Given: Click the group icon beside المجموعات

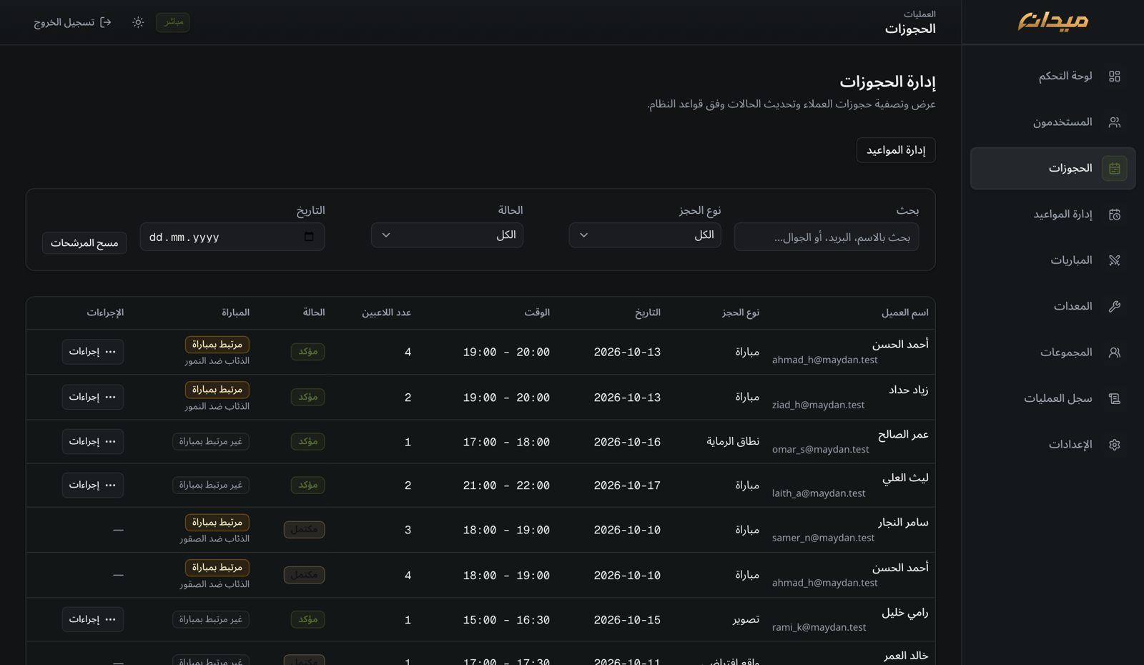Looking at the screenshot, I should pos(1114,353).
